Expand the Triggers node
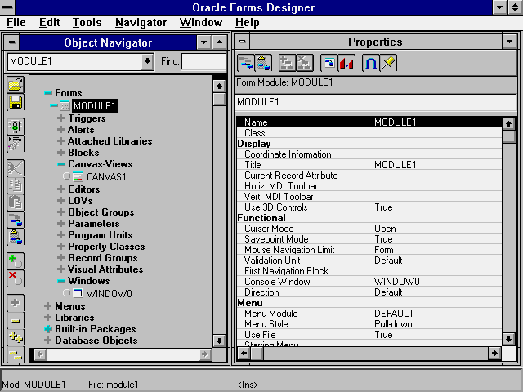523x392 pixels. click(61, 118)
